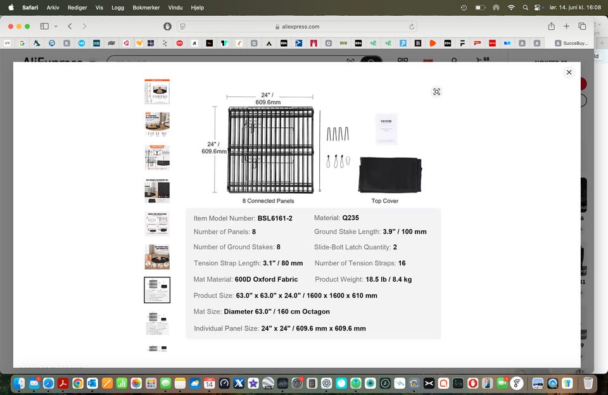Open the Logg menu
Image resolution: width=608 pixels, height=395 pixels.
118,8
